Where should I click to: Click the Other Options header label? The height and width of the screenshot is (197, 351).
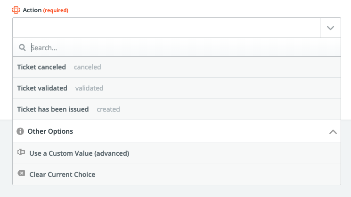tap(50, 131)
